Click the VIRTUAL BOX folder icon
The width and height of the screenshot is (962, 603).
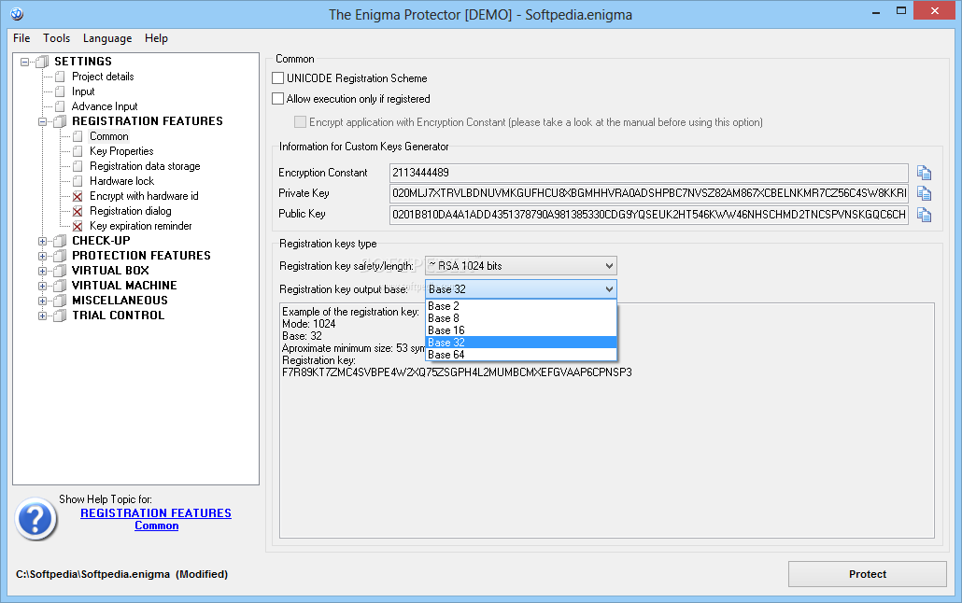pos(60,271)
